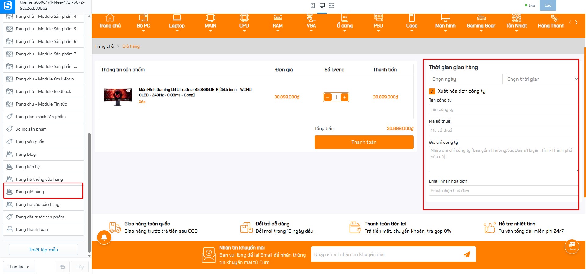
Task: Uncheck Xuất hóa đơn công ty checkbox
Action: coord(432,91)
